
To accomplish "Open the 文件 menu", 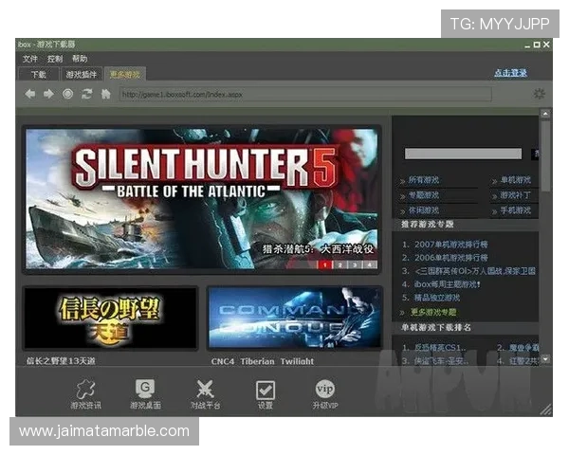I will click(30, 59).
